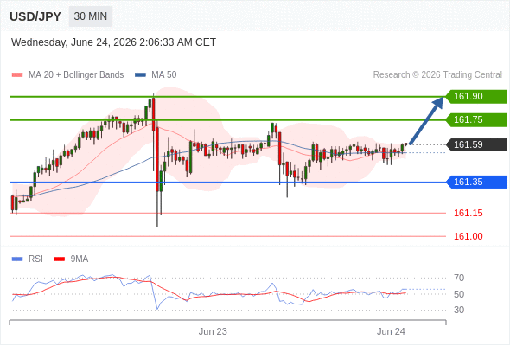Click the blue upward trend arrow
510x346 pixels.
pos(426,120)
